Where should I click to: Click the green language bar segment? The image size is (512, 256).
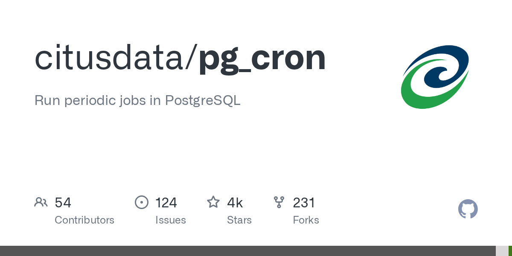pyautogui.click(x=510, y=251)
